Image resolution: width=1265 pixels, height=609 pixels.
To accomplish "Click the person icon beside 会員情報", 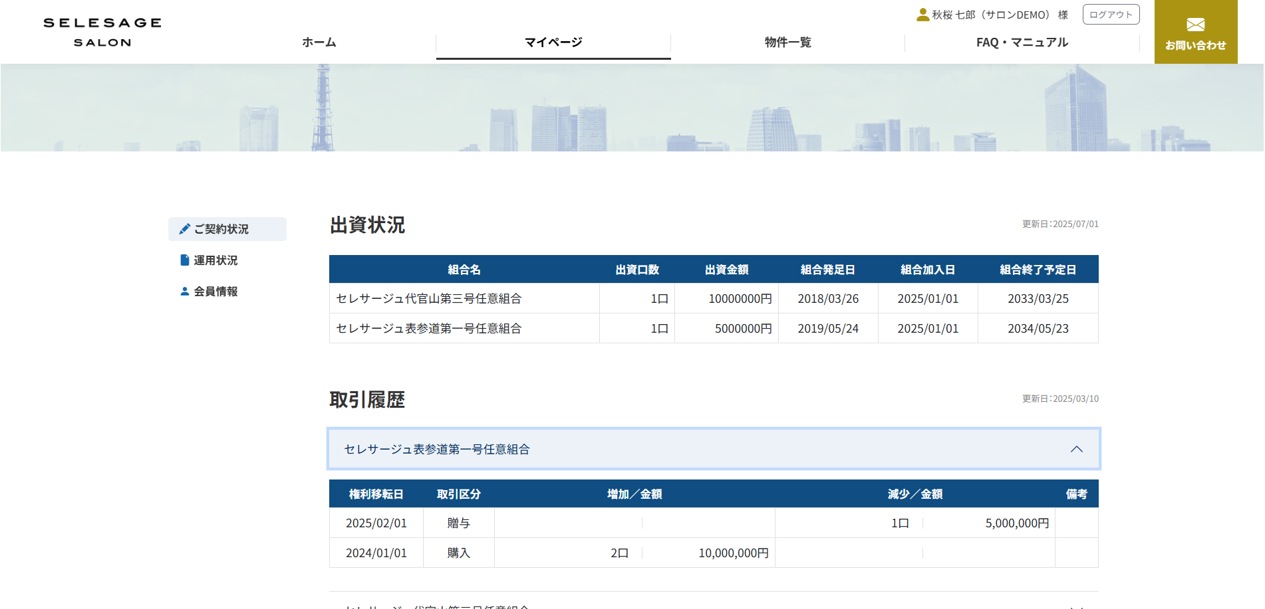I will 185,292.
